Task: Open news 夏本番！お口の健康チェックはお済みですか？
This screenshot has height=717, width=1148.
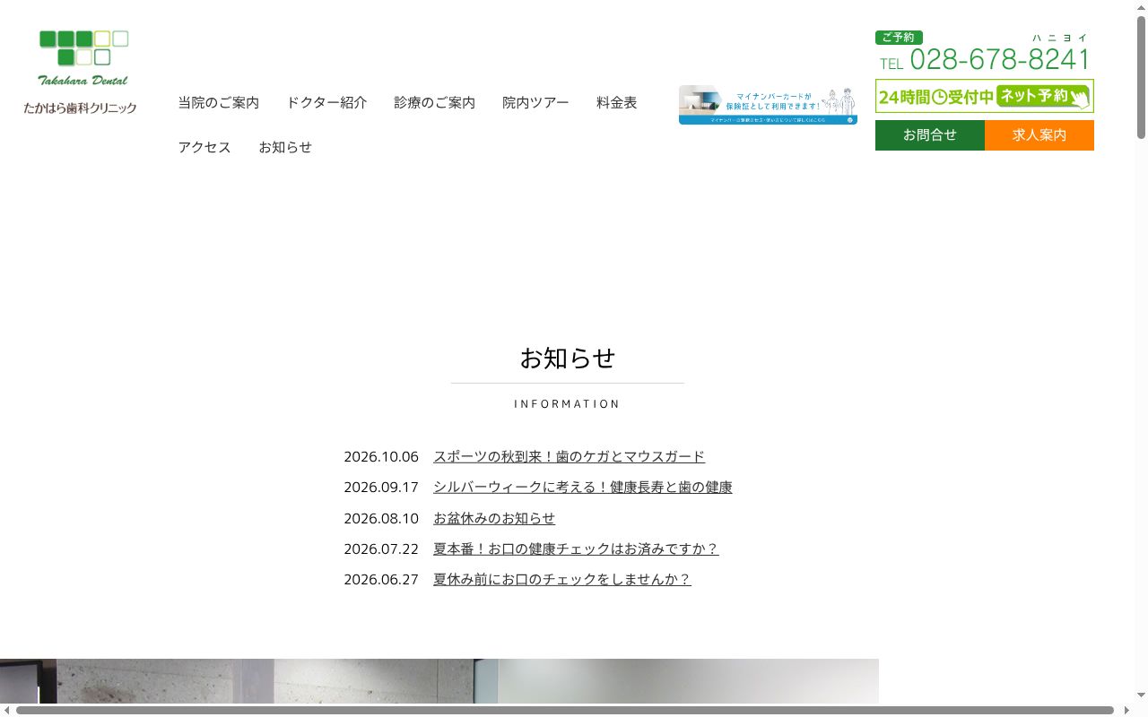Action: [576, 549]
